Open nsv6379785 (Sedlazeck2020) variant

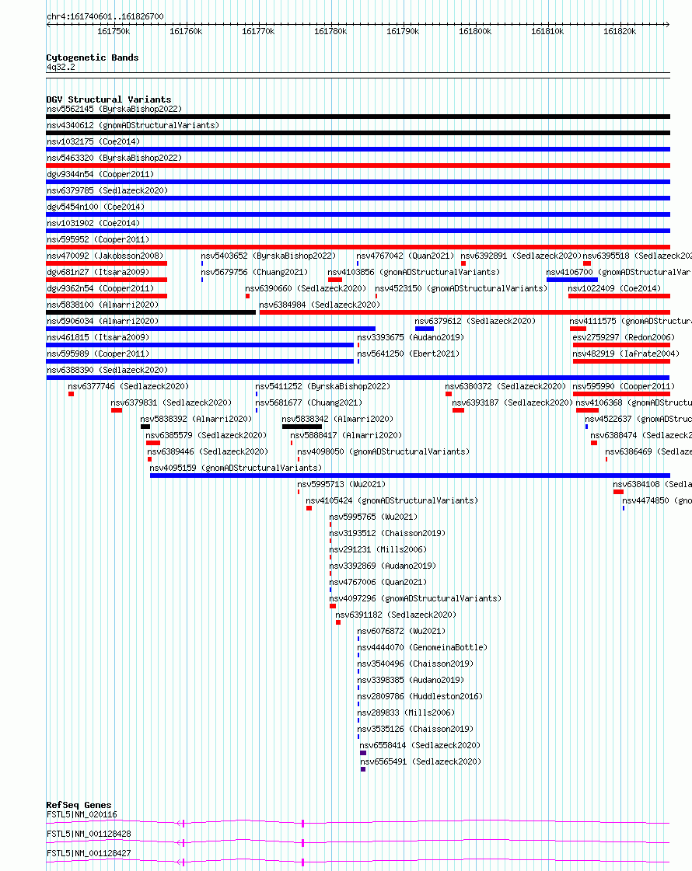[x=107, y=190]
